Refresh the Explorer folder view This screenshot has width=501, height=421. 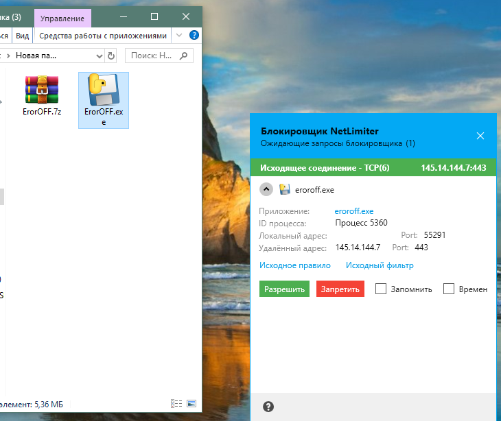tap(111, 56)
